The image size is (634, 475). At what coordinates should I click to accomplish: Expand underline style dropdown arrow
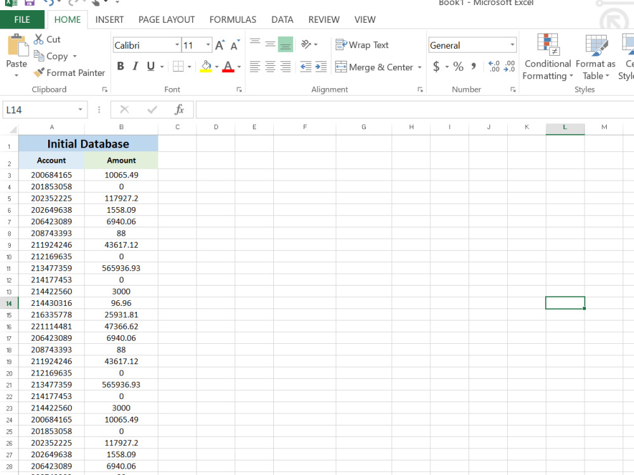162,66
